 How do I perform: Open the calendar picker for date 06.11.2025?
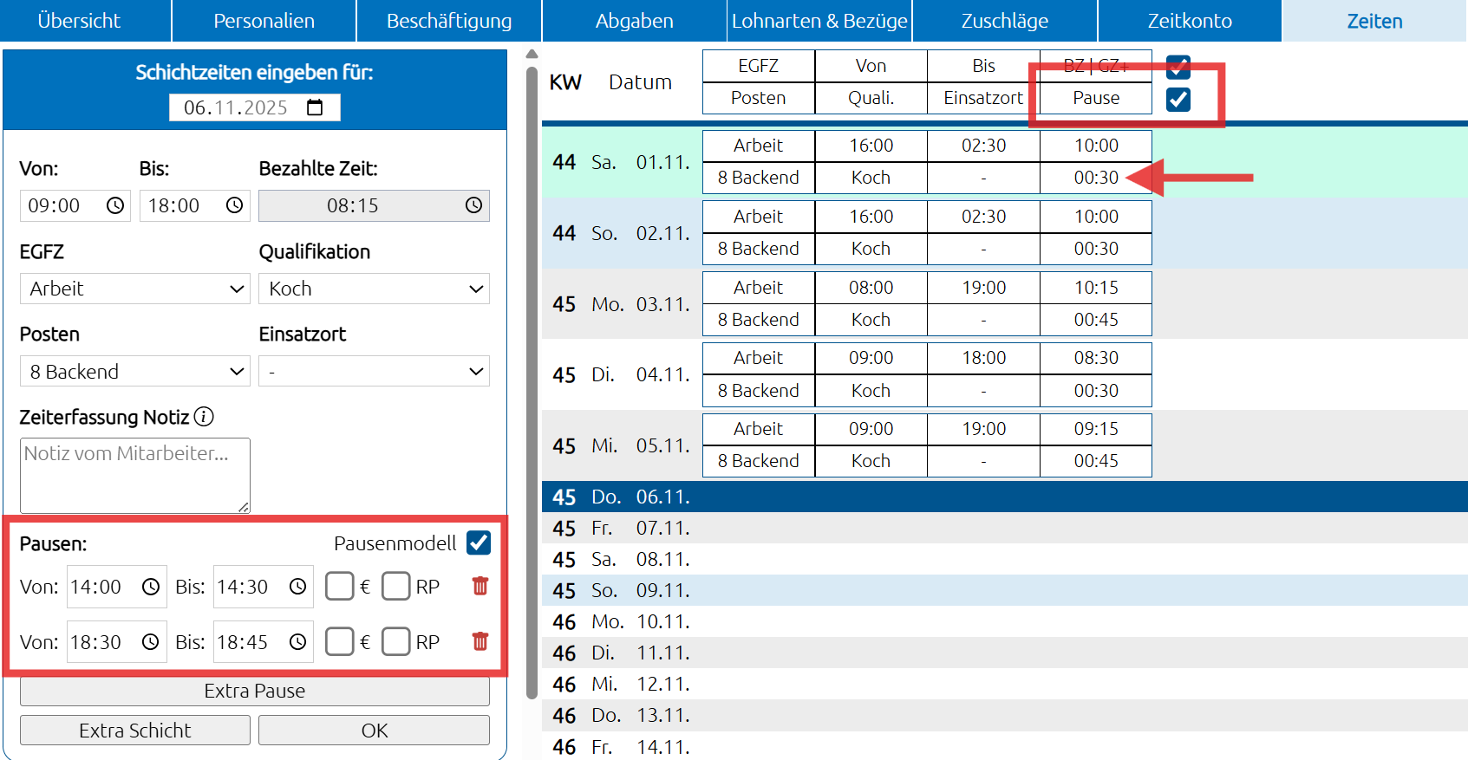click(315, 107)
